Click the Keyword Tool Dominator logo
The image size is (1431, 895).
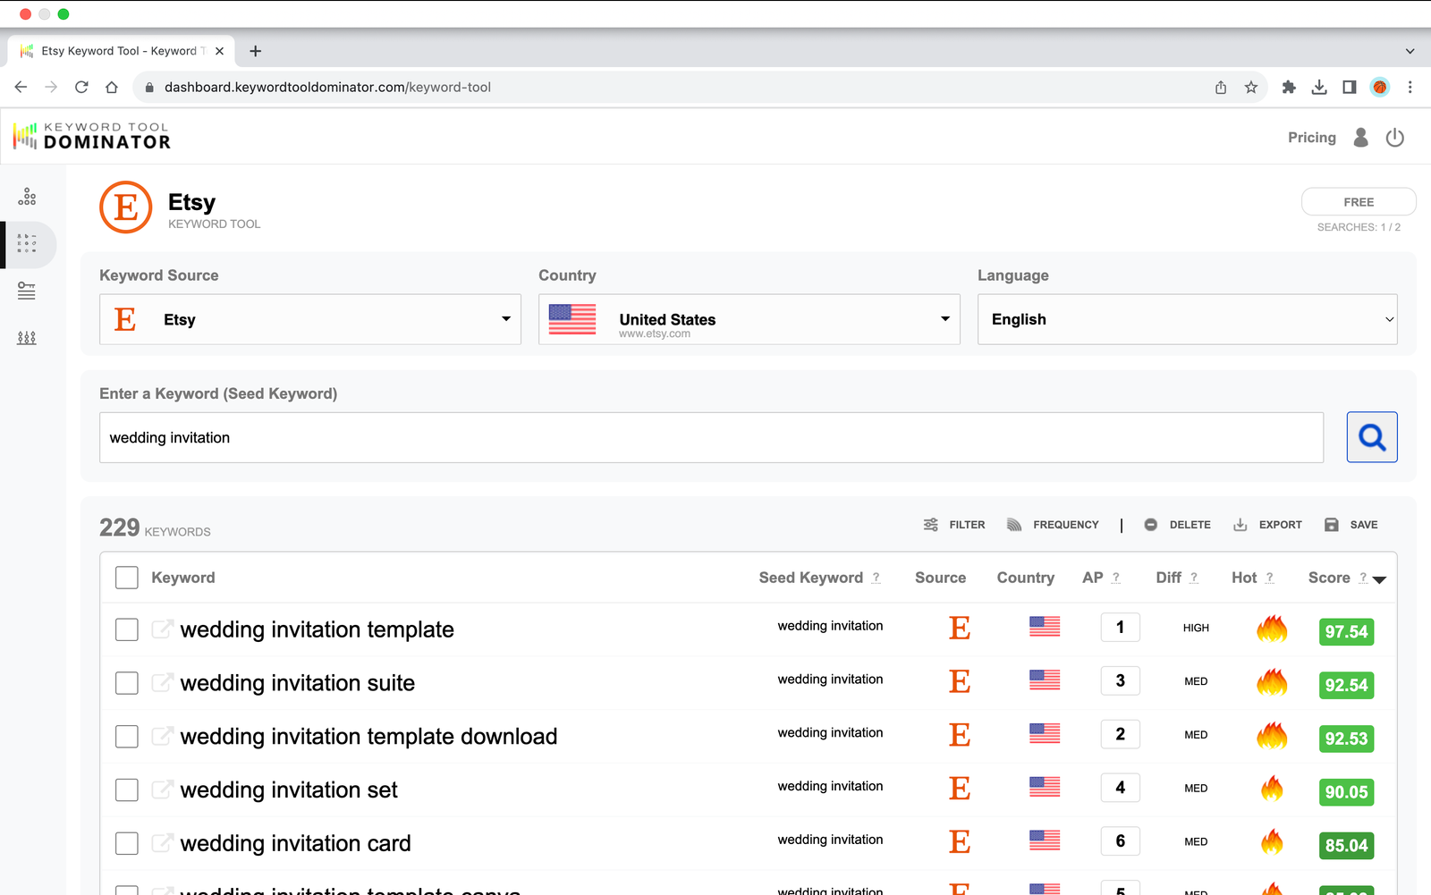(91, 136)
